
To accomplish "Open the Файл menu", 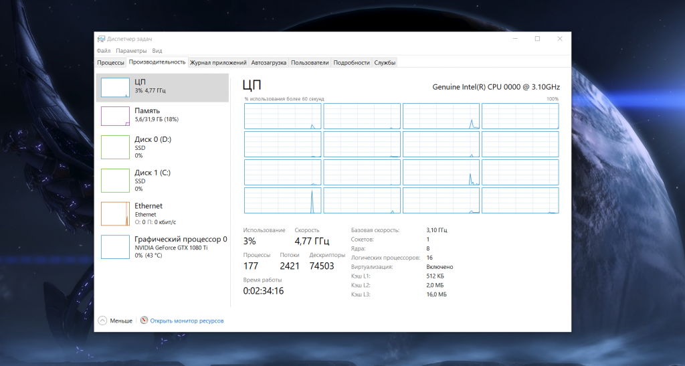I will click(103, 51).
